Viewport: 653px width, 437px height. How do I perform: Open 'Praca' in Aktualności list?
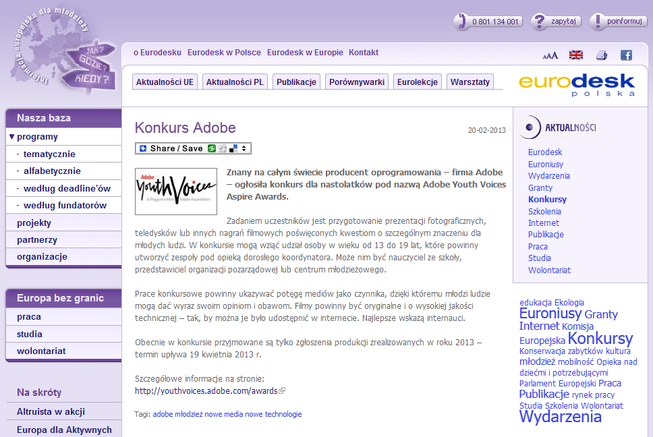[x=538, y=247]
